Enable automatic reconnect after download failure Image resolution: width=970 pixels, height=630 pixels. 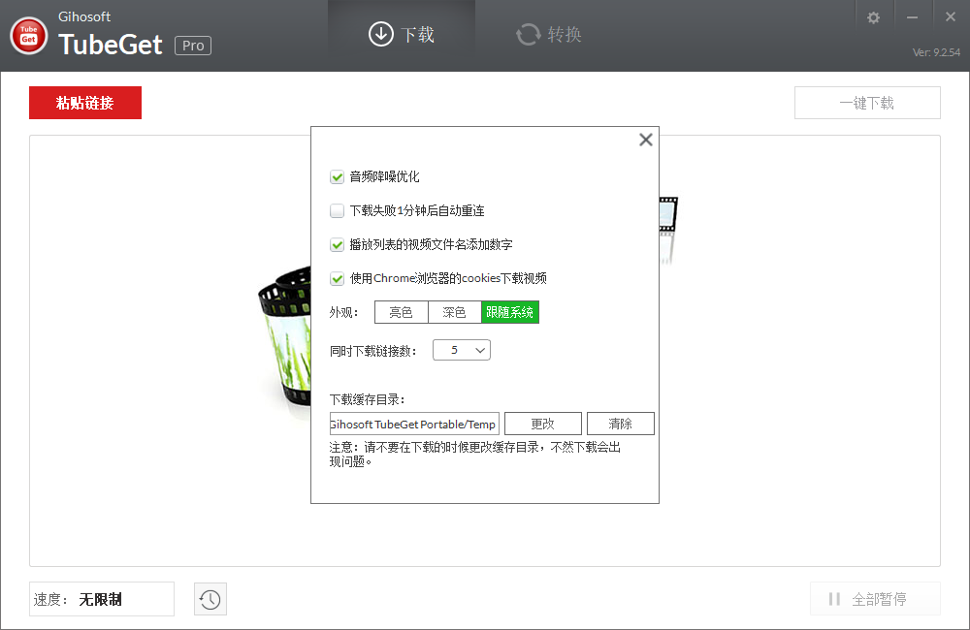tap(337, 210)
